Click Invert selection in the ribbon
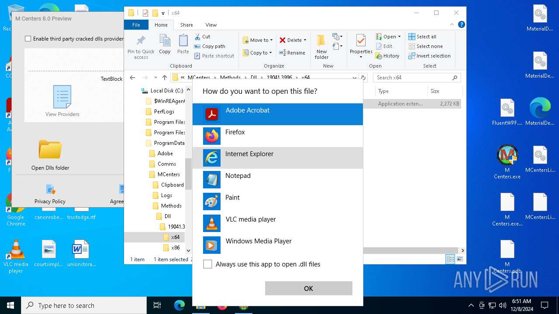 coord(429,56)
